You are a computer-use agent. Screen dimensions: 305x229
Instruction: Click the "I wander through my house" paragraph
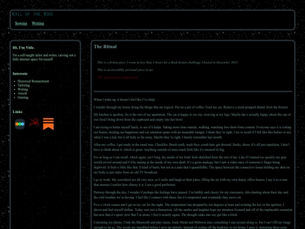click(x=191, y=107)
